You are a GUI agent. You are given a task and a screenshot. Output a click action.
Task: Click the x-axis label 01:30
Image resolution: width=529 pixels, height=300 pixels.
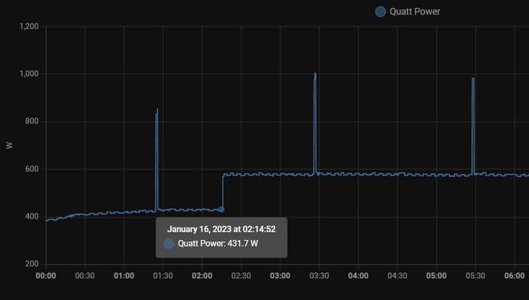pos(163,276)
